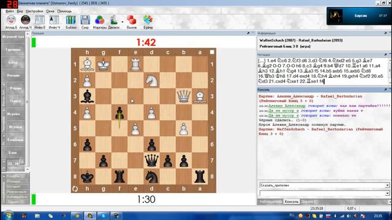Click the taskbar clock showing 23:35

378,216
